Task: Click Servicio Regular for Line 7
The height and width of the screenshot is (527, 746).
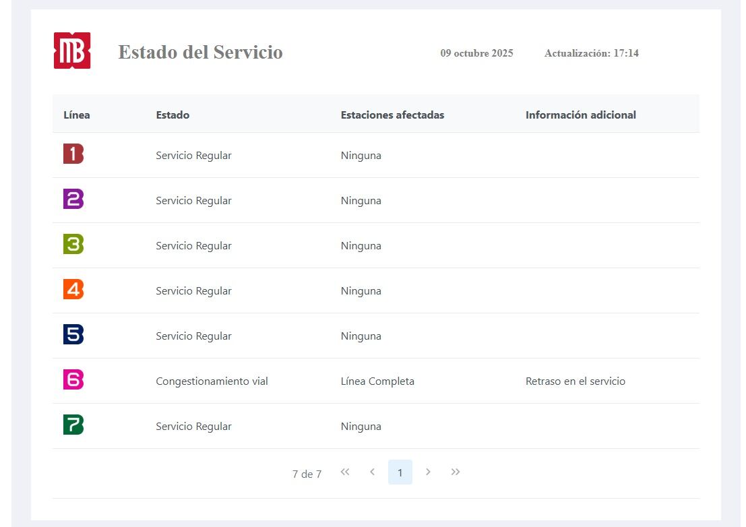Action: pos(193,427)
